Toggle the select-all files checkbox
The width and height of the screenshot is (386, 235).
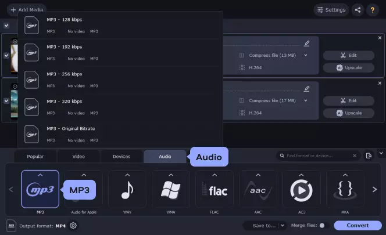(x=6, y=26)
